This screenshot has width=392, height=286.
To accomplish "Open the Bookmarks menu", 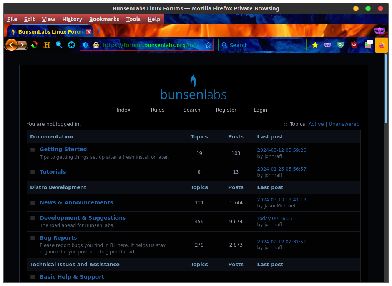I will pos(104,19).
